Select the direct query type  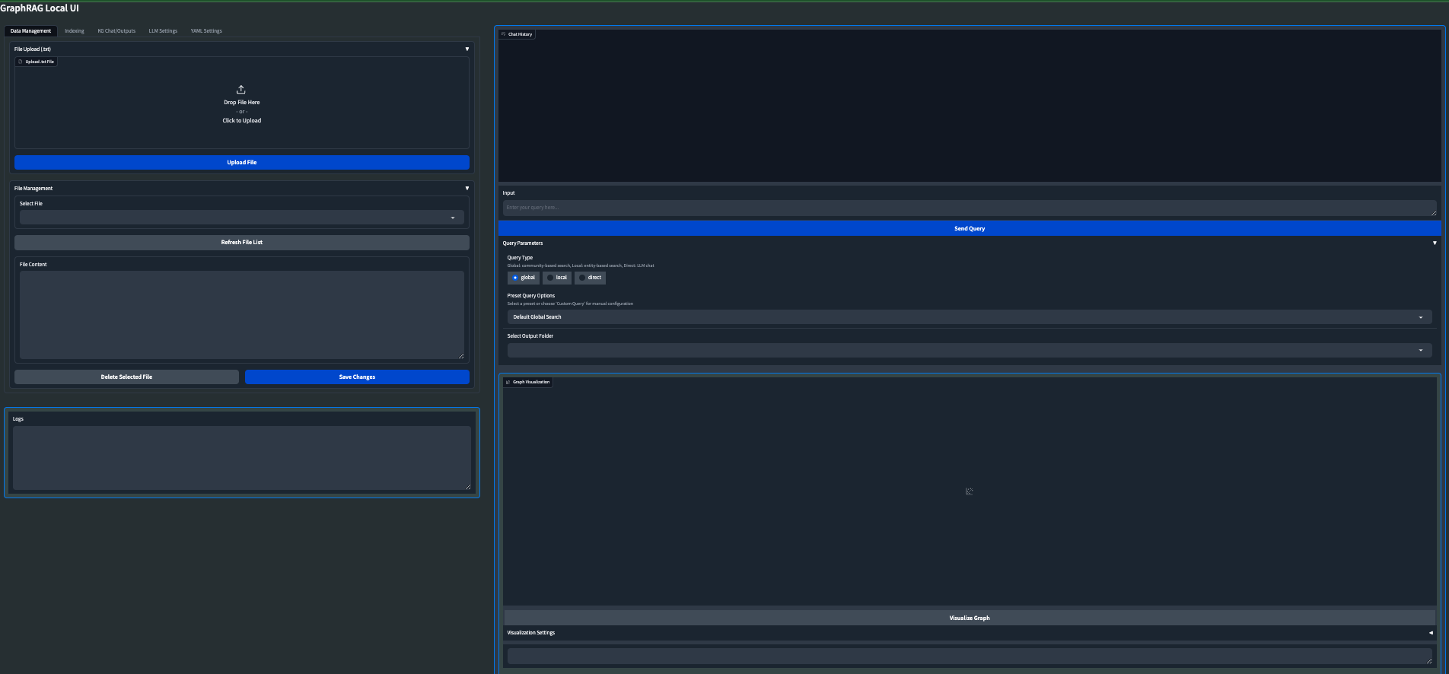coord(582,278)
